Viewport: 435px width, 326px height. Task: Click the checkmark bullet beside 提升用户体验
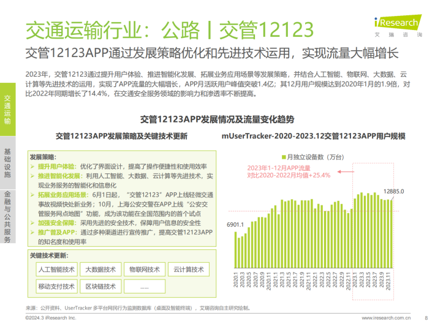click(x=34, y=166)
